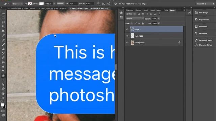Open the pen options gear

pos(115,4)
